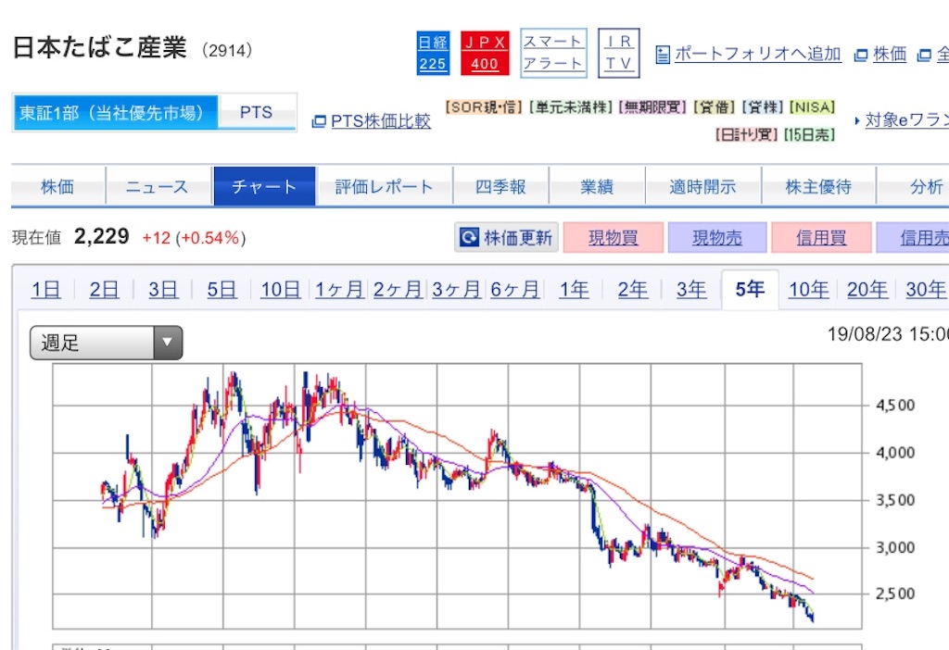The image size is (949, 650).
Task: Click the 信用売 button
Action: click(x=913, y=238)
